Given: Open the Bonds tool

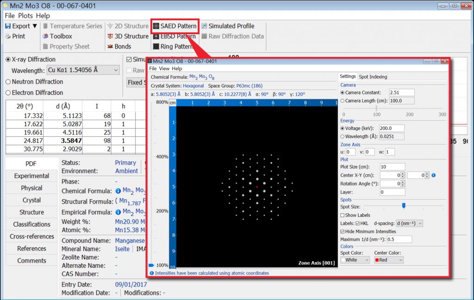Looking at the screenshot, I should (119, 46).
